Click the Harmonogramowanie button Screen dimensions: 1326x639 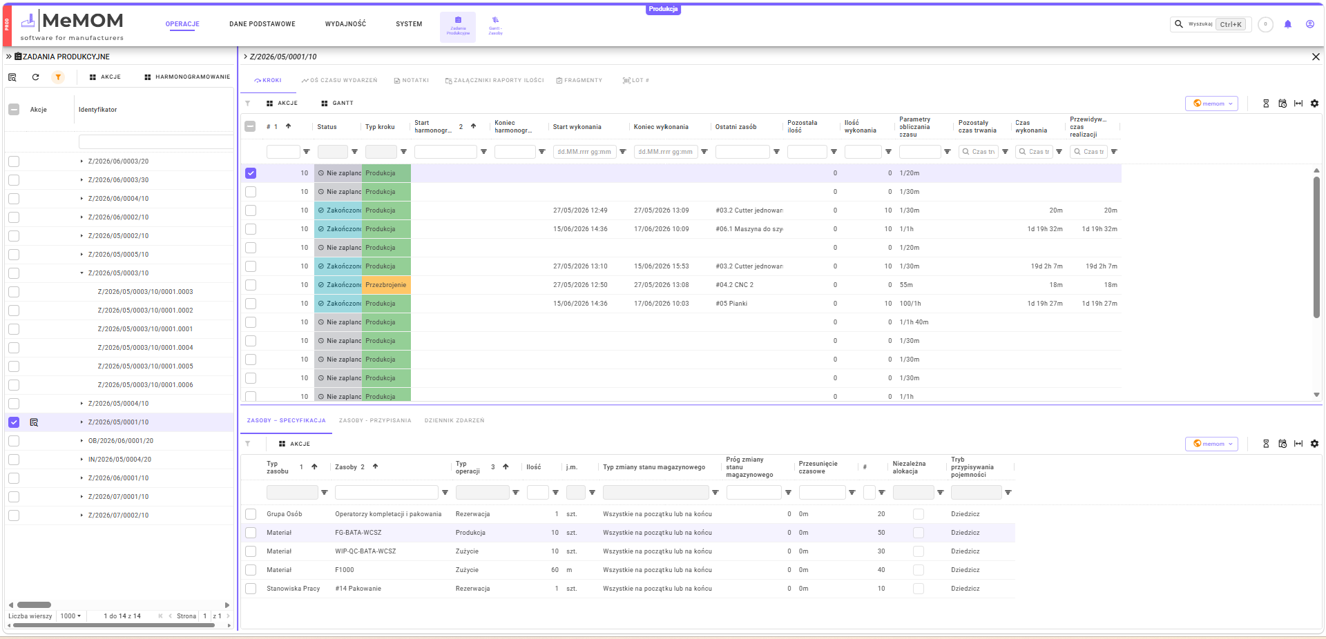pyautogui.click(x=187, y=77)
